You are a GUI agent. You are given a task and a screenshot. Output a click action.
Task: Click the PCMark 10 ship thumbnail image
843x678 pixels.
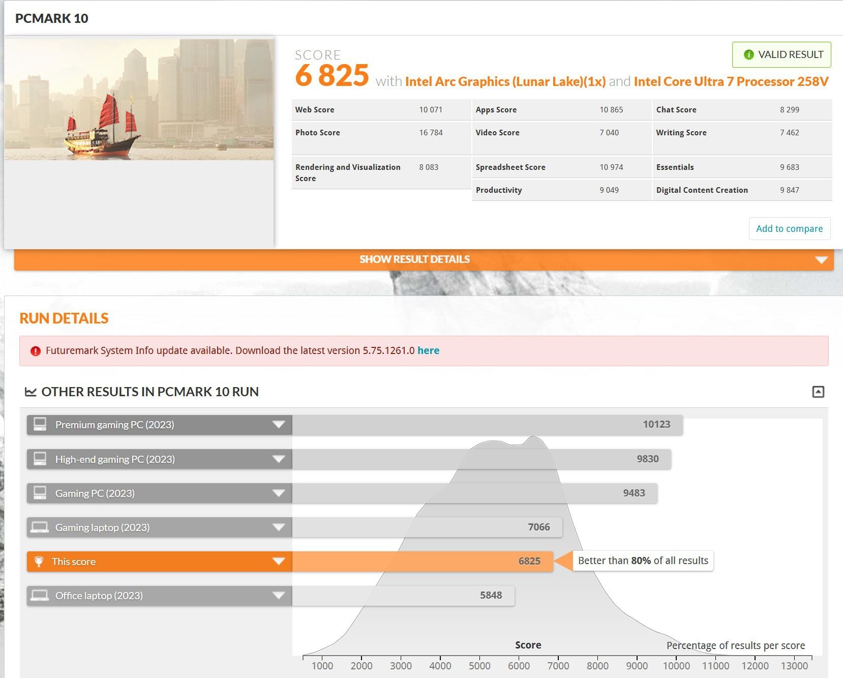tap(139, 100)
